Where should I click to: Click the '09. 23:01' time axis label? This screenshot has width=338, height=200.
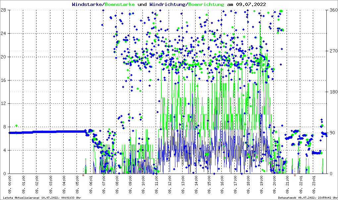tap(314, 186)
